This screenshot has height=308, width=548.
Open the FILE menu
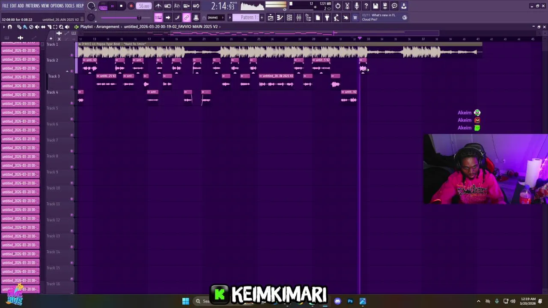pos(5,6)
